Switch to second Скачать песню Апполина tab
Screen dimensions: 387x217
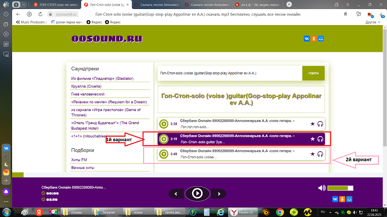(207, 5)
